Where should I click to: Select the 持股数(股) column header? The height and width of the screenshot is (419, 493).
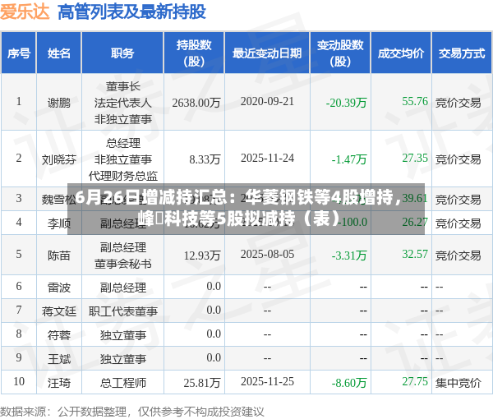click(194, 53)
